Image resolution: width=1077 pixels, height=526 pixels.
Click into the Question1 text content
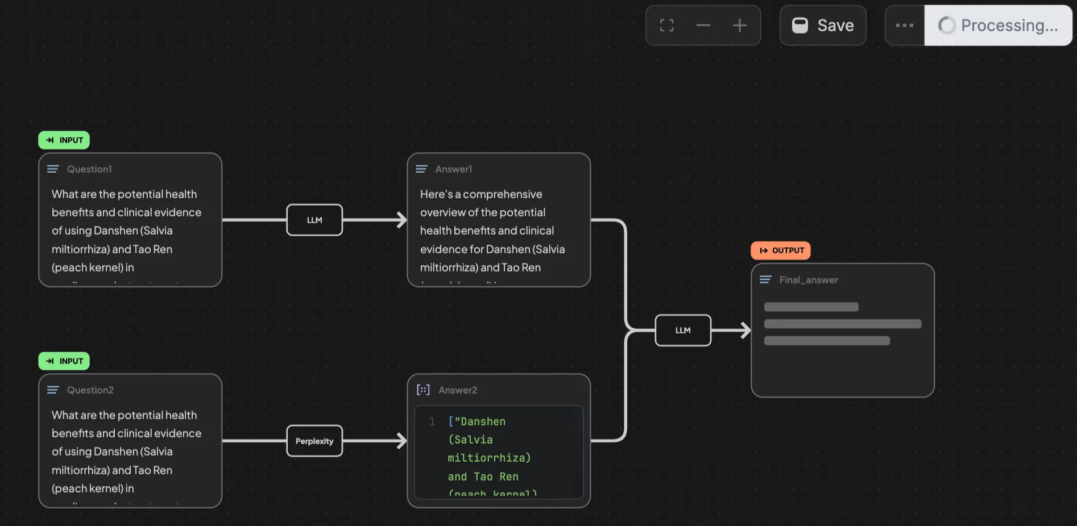pos(126,231)
